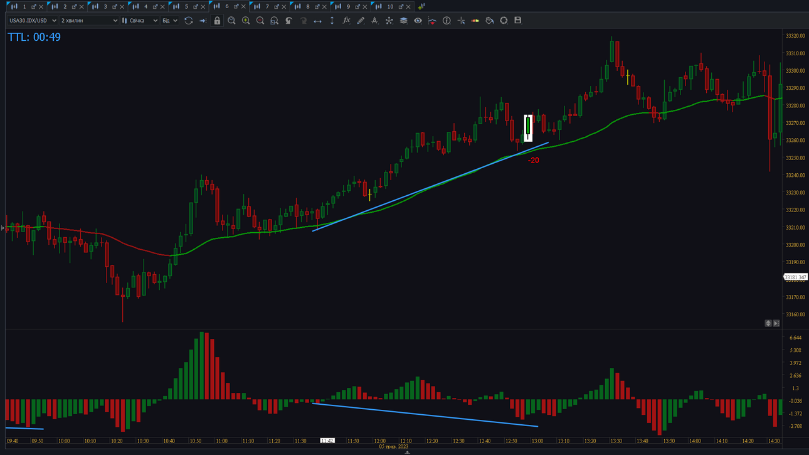Click the TTL: 00:49 countdown text

point(34,37)
